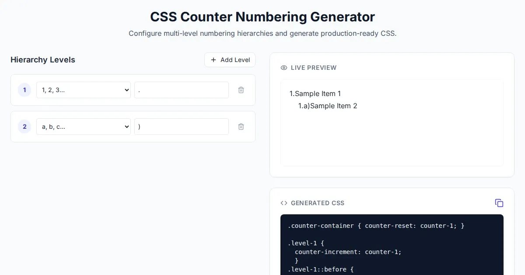Click the level 1 number badge
This screenshot has width=525, height=275.
[x=24, y=90]
